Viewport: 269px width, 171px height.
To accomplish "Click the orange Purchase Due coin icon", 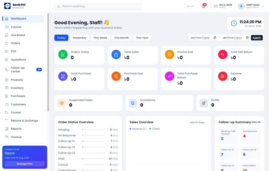I will tap(116, 76).
